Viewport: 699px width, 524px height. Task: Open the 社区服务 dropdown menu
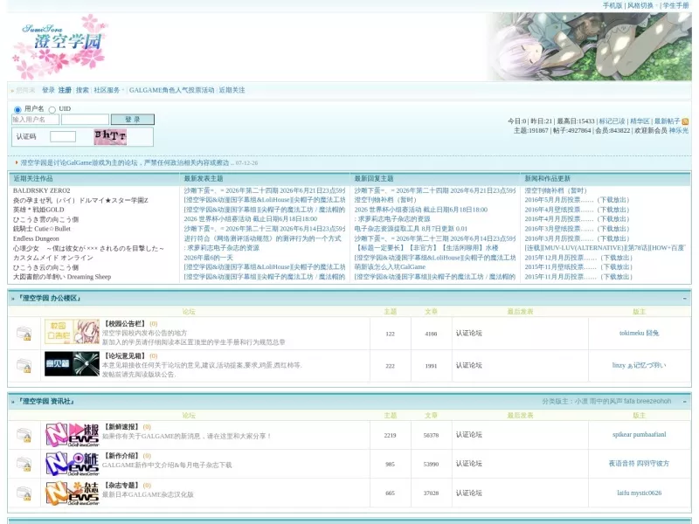click(108, 90)
